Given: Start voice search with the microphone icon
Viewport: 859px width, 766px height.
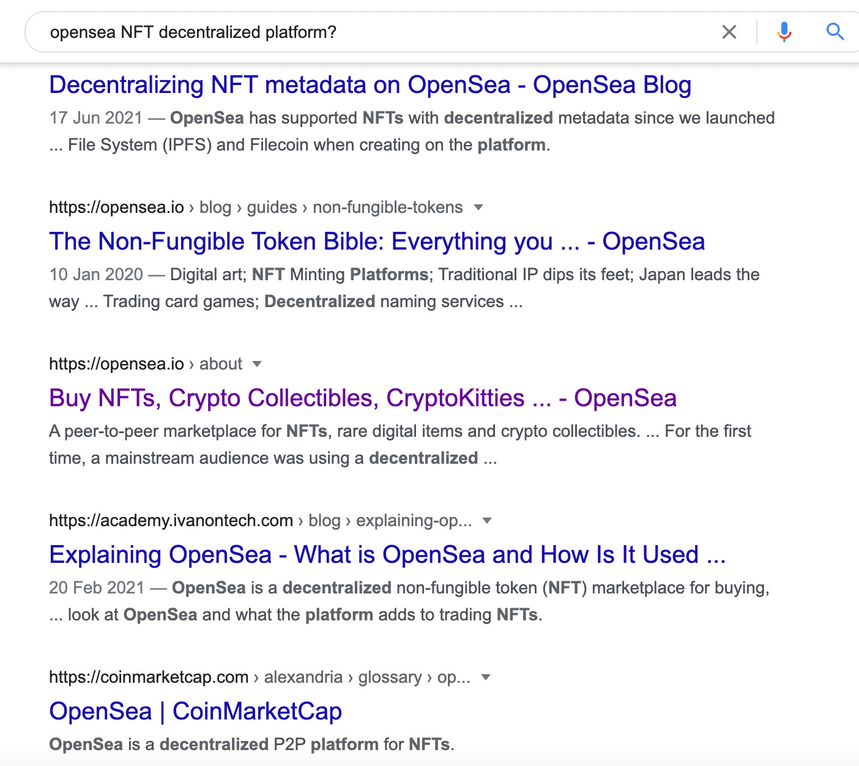Looking at the screenshot, I should (784, 32).
